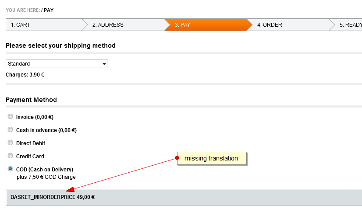Pick the Credit Card radio button

pyautogui.click(x=11, y=156)
